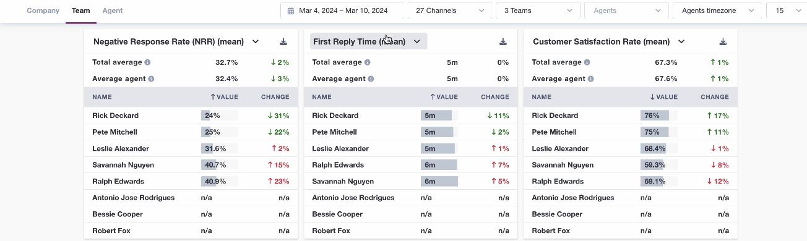Click the Agents filter input field
This screenshot has width=807, height=241.
tap(626, 11)
